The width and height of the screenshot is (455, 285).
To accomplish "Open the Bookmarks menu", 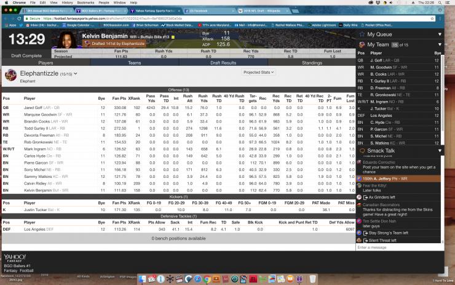I will [85, 2].
